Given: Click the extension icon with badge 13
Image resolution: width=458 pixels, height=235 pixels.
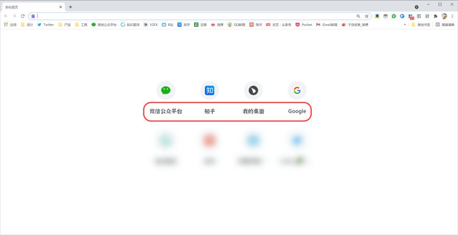Looking at the screenshot, I should click(411, 17).
